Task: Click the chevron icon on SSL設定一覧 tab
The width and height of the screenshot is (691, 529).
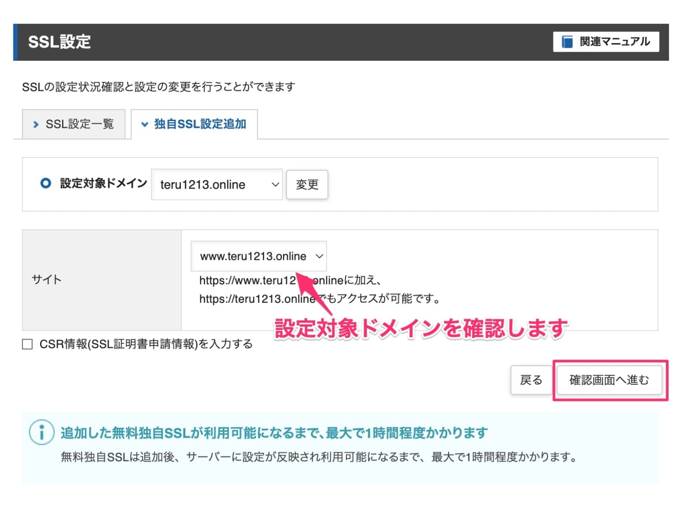Action: [x=36, y=124]
